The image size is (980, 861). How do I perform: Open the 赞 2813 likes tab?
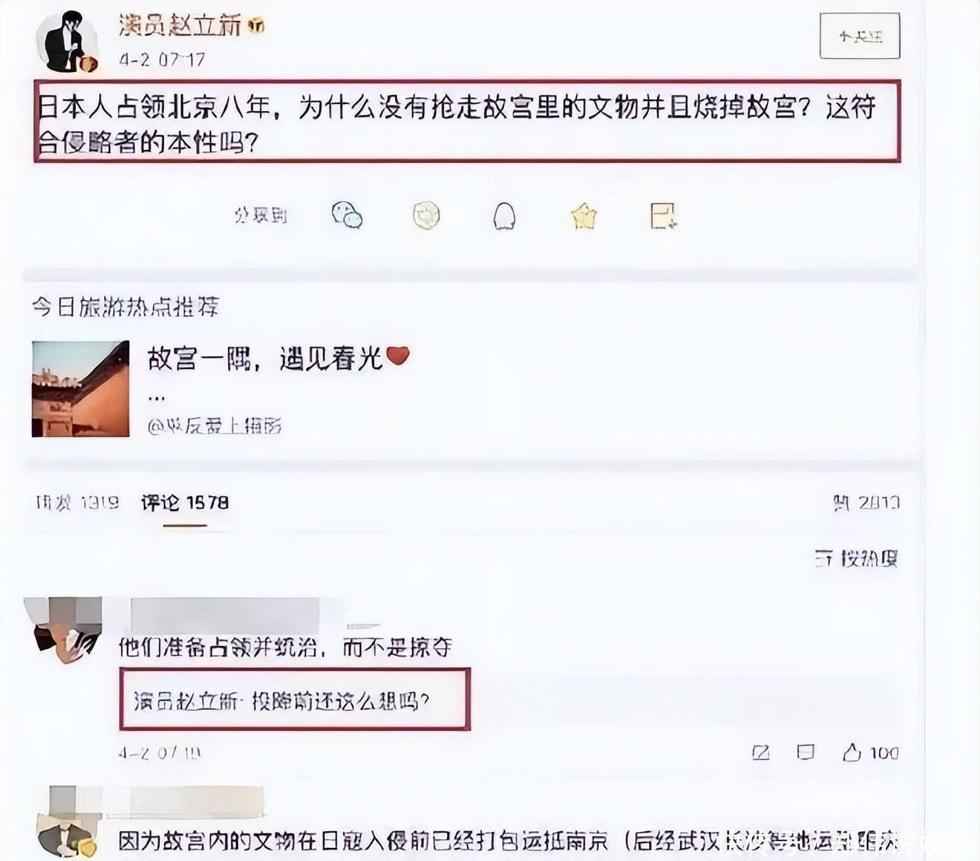pos(866,502)
